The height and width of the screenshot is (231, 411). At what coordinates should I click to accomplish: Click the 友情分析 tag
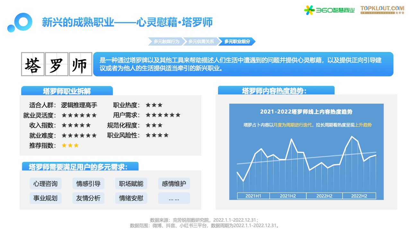[88, 198]
